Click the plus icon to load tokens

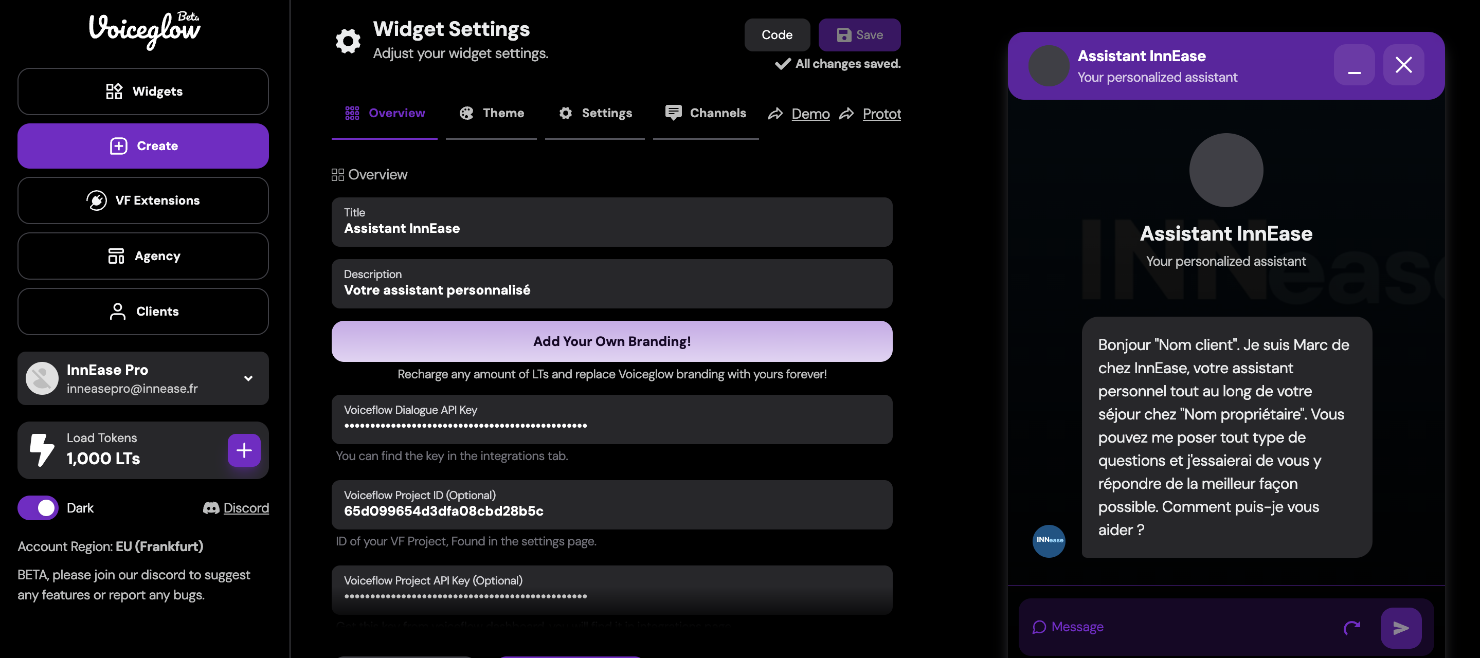244,450
